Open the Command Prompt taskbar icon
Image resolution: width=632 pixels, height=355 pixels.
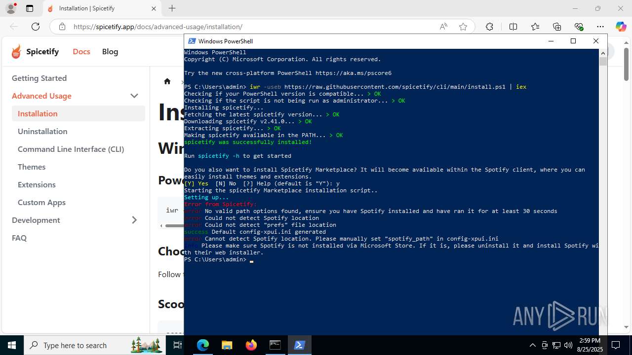coord(275,345)
